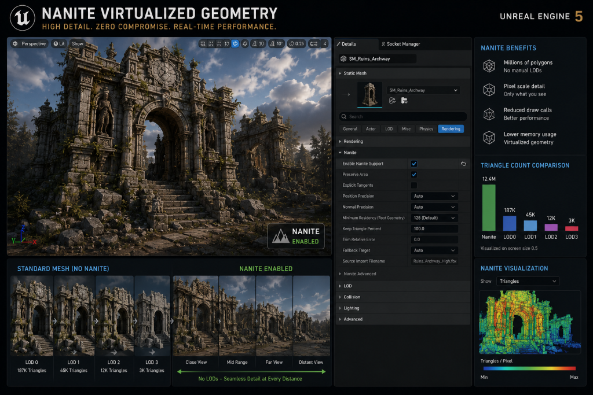Click the magnifier icon in search bar

point(344,117)
